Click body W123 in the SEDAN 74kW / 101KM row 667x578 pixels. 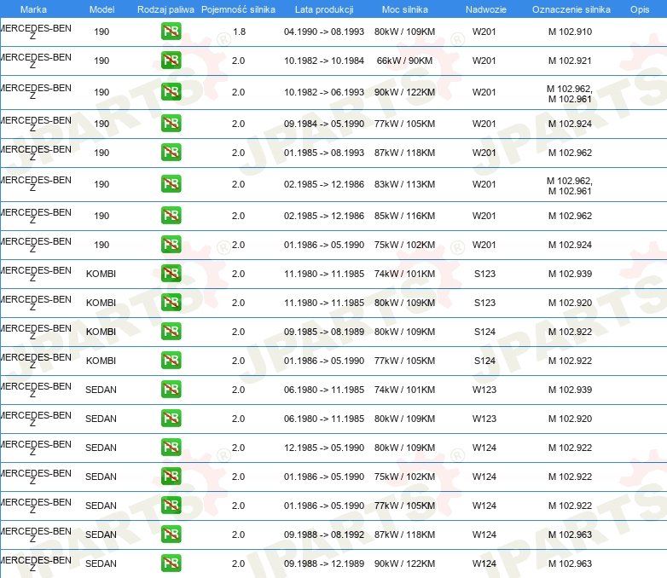pos(484,390)
